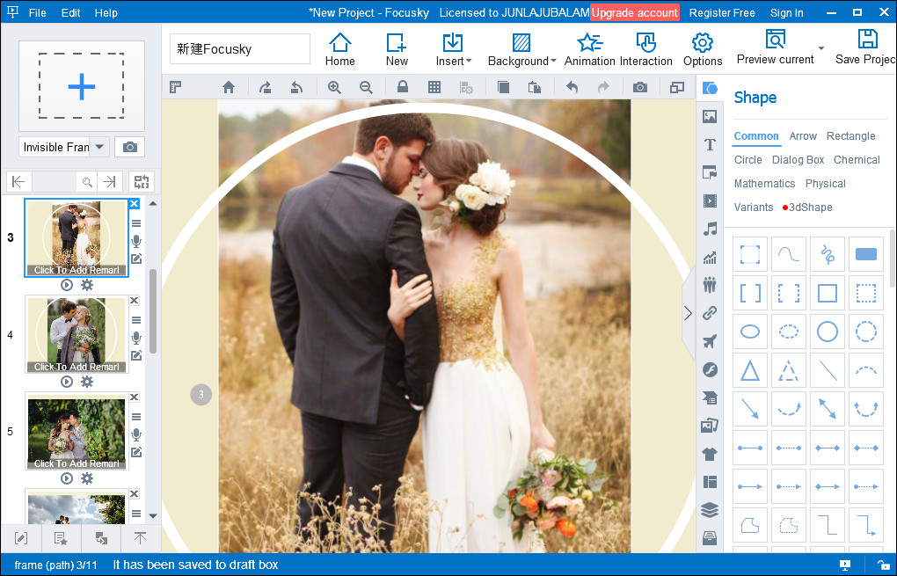Select the Image tool in the sidebar
Screen dimensions: 897x576
(x=710, y=117)
